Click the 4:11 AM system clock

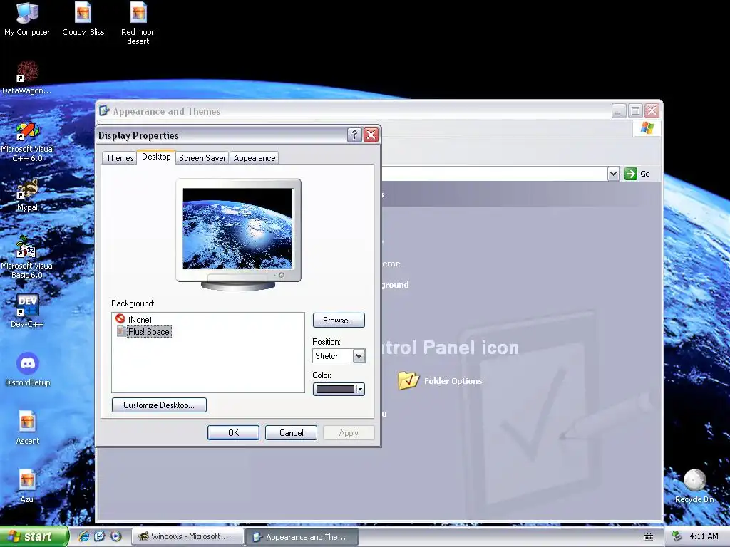(x=704, y=536)
